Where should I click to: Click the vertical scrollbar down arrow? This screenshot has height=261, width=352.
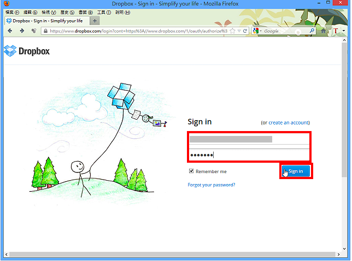344,248
